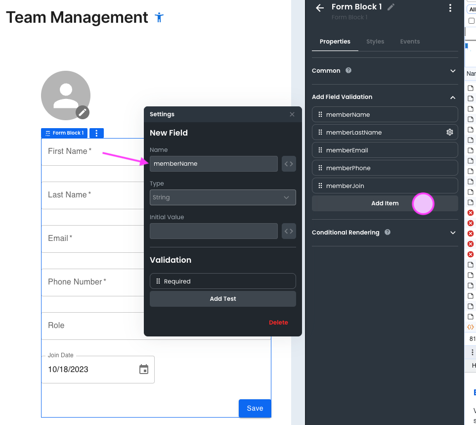The image size is (476, 425).
Task: Expand the Conditional Rendering section
Action: [x=453, y=233]
